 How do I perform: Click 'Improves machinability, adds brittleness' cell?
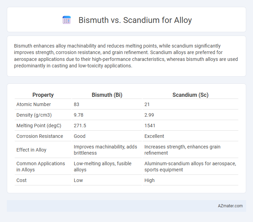105,150
